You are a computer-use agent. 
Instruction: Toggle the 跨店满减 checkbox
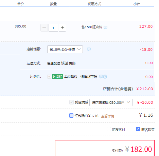[x=71, y=102]
